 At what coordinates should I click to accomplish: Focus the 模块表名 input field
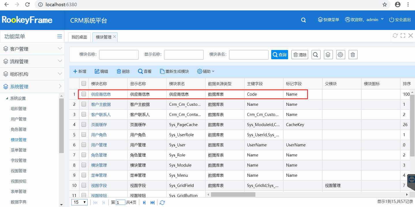(x=249, y=55)
